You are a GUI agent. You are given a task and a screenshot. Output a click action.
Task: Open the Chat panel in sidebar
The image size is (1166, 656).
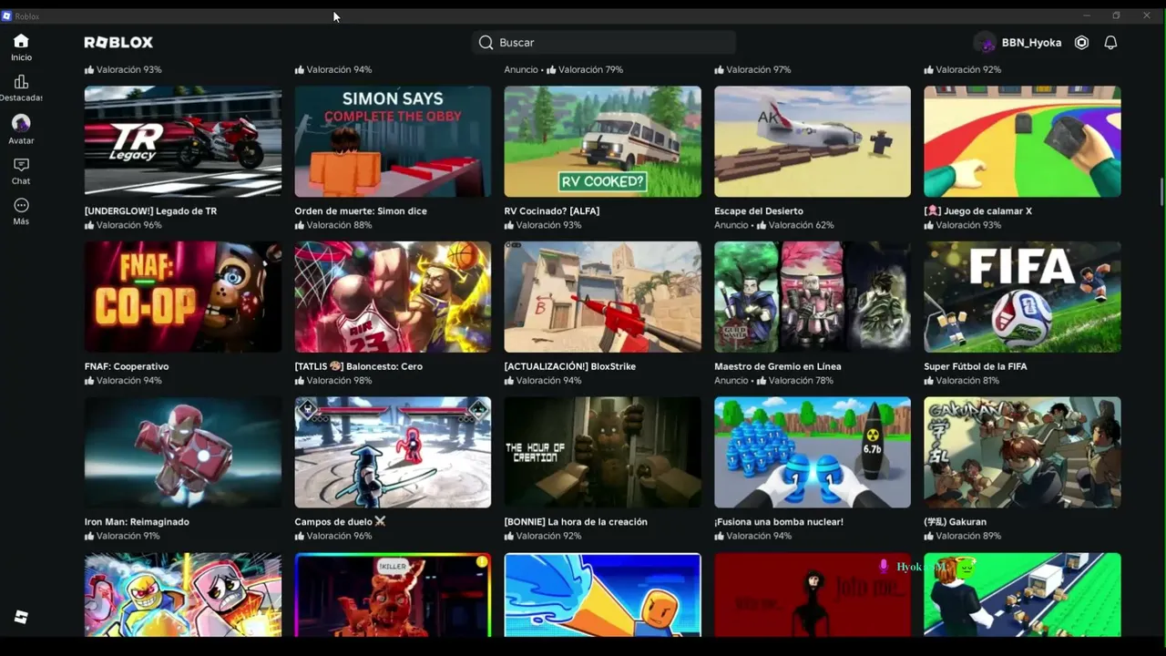(x=21, y=170)
